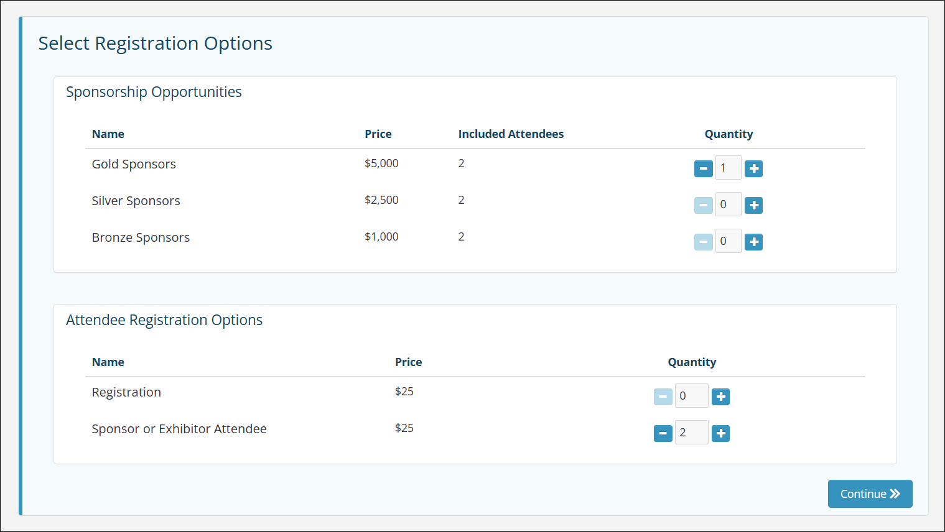Add one Registration attendee
The height and width of the screenshot is (532, 945).
[x=720, y=397]
